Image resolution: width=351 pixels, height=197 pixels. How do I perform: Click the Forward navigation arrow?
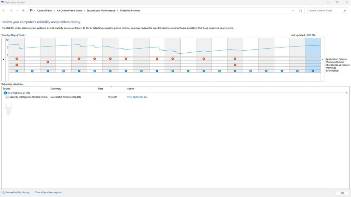pyautogui.click(x=11, y=11)
